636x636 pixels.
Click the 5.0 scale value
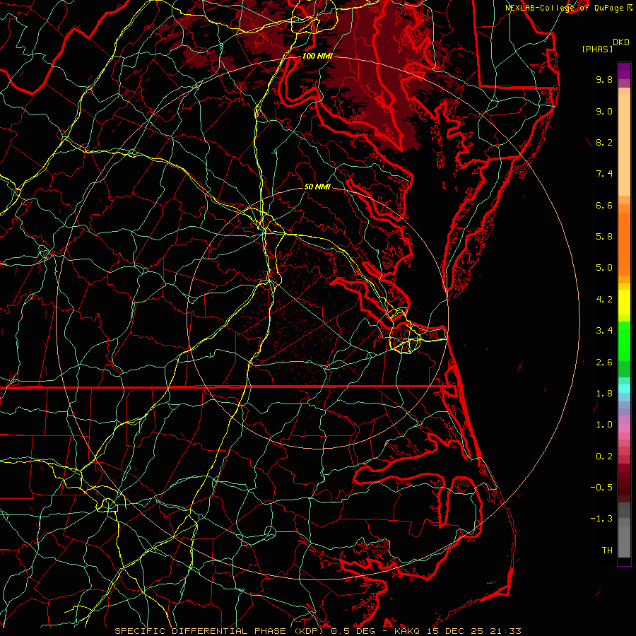pyautogui.click(x=604, y=268)
